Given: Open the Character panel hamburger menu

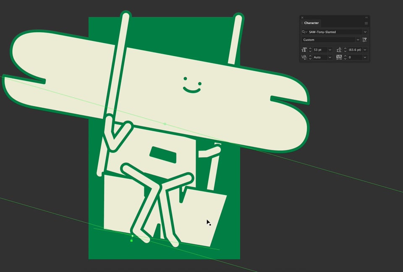Looking at the screenshot, I should 366,23.
